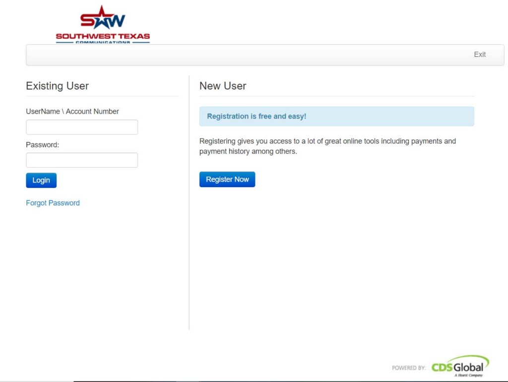Screen dimensions: 508x382
Task: Click the UserName \ Account Number label
Action: [72, 111]
